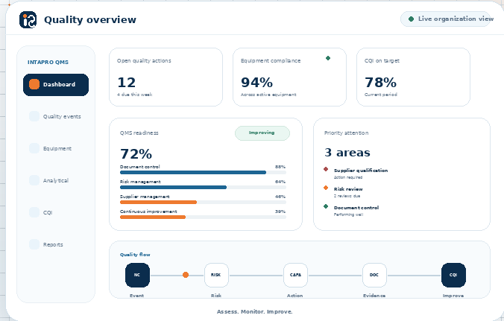Click green diamond on Equipment compliance card
Viewport: 504px width, 321px height.
(x=328, y=58)
